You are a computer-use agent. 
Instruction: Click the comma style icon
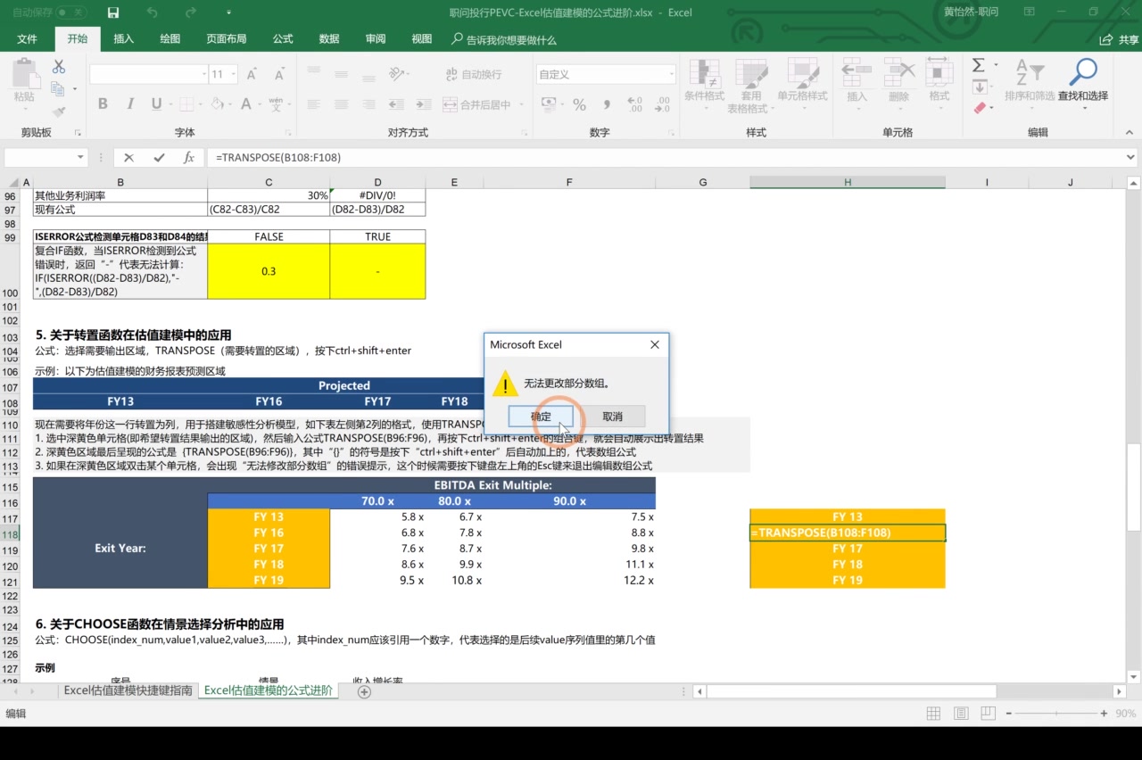[x=607, y=104]
